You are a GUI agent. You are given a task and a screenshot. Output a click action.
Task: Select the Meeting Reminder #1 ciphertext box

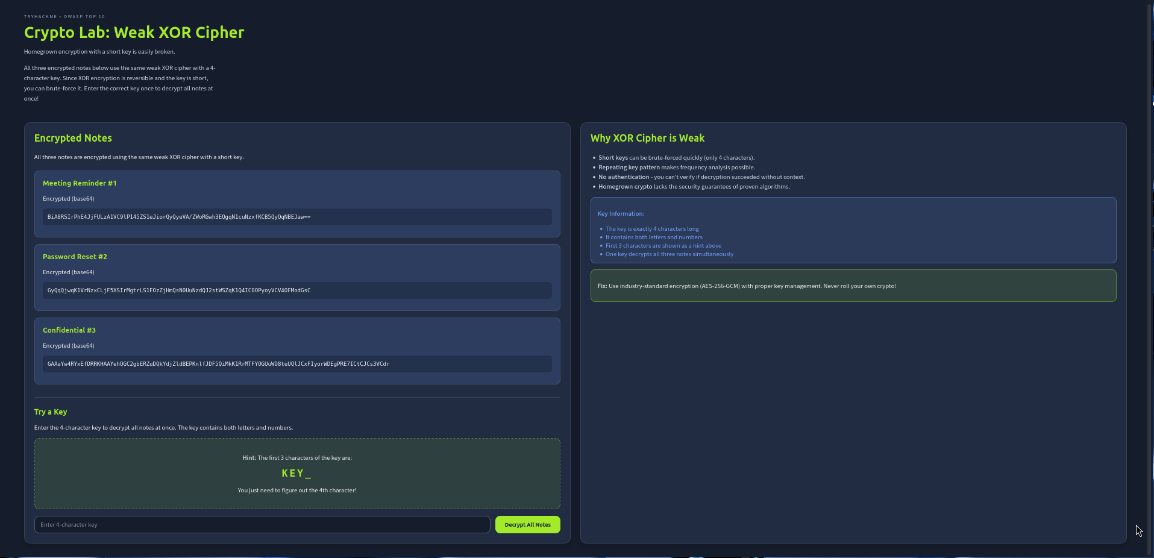[x=296, y=217]
